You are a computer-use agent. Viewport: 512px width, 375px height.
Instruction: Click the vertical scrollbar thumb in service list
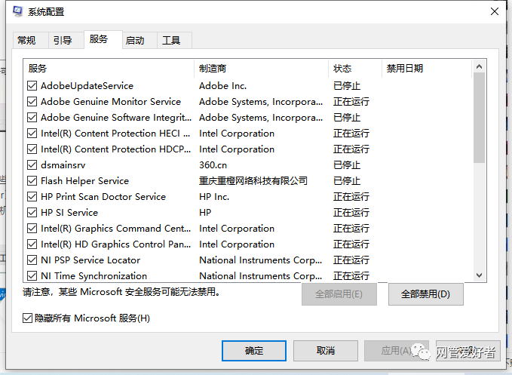point(479,118)
